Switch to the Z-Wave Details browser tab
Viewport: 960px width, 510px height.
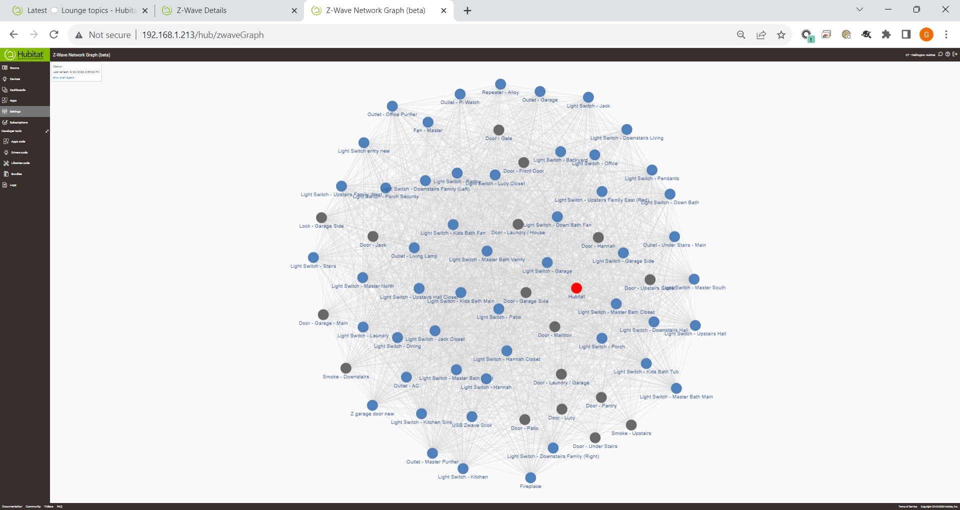(229, 10)
